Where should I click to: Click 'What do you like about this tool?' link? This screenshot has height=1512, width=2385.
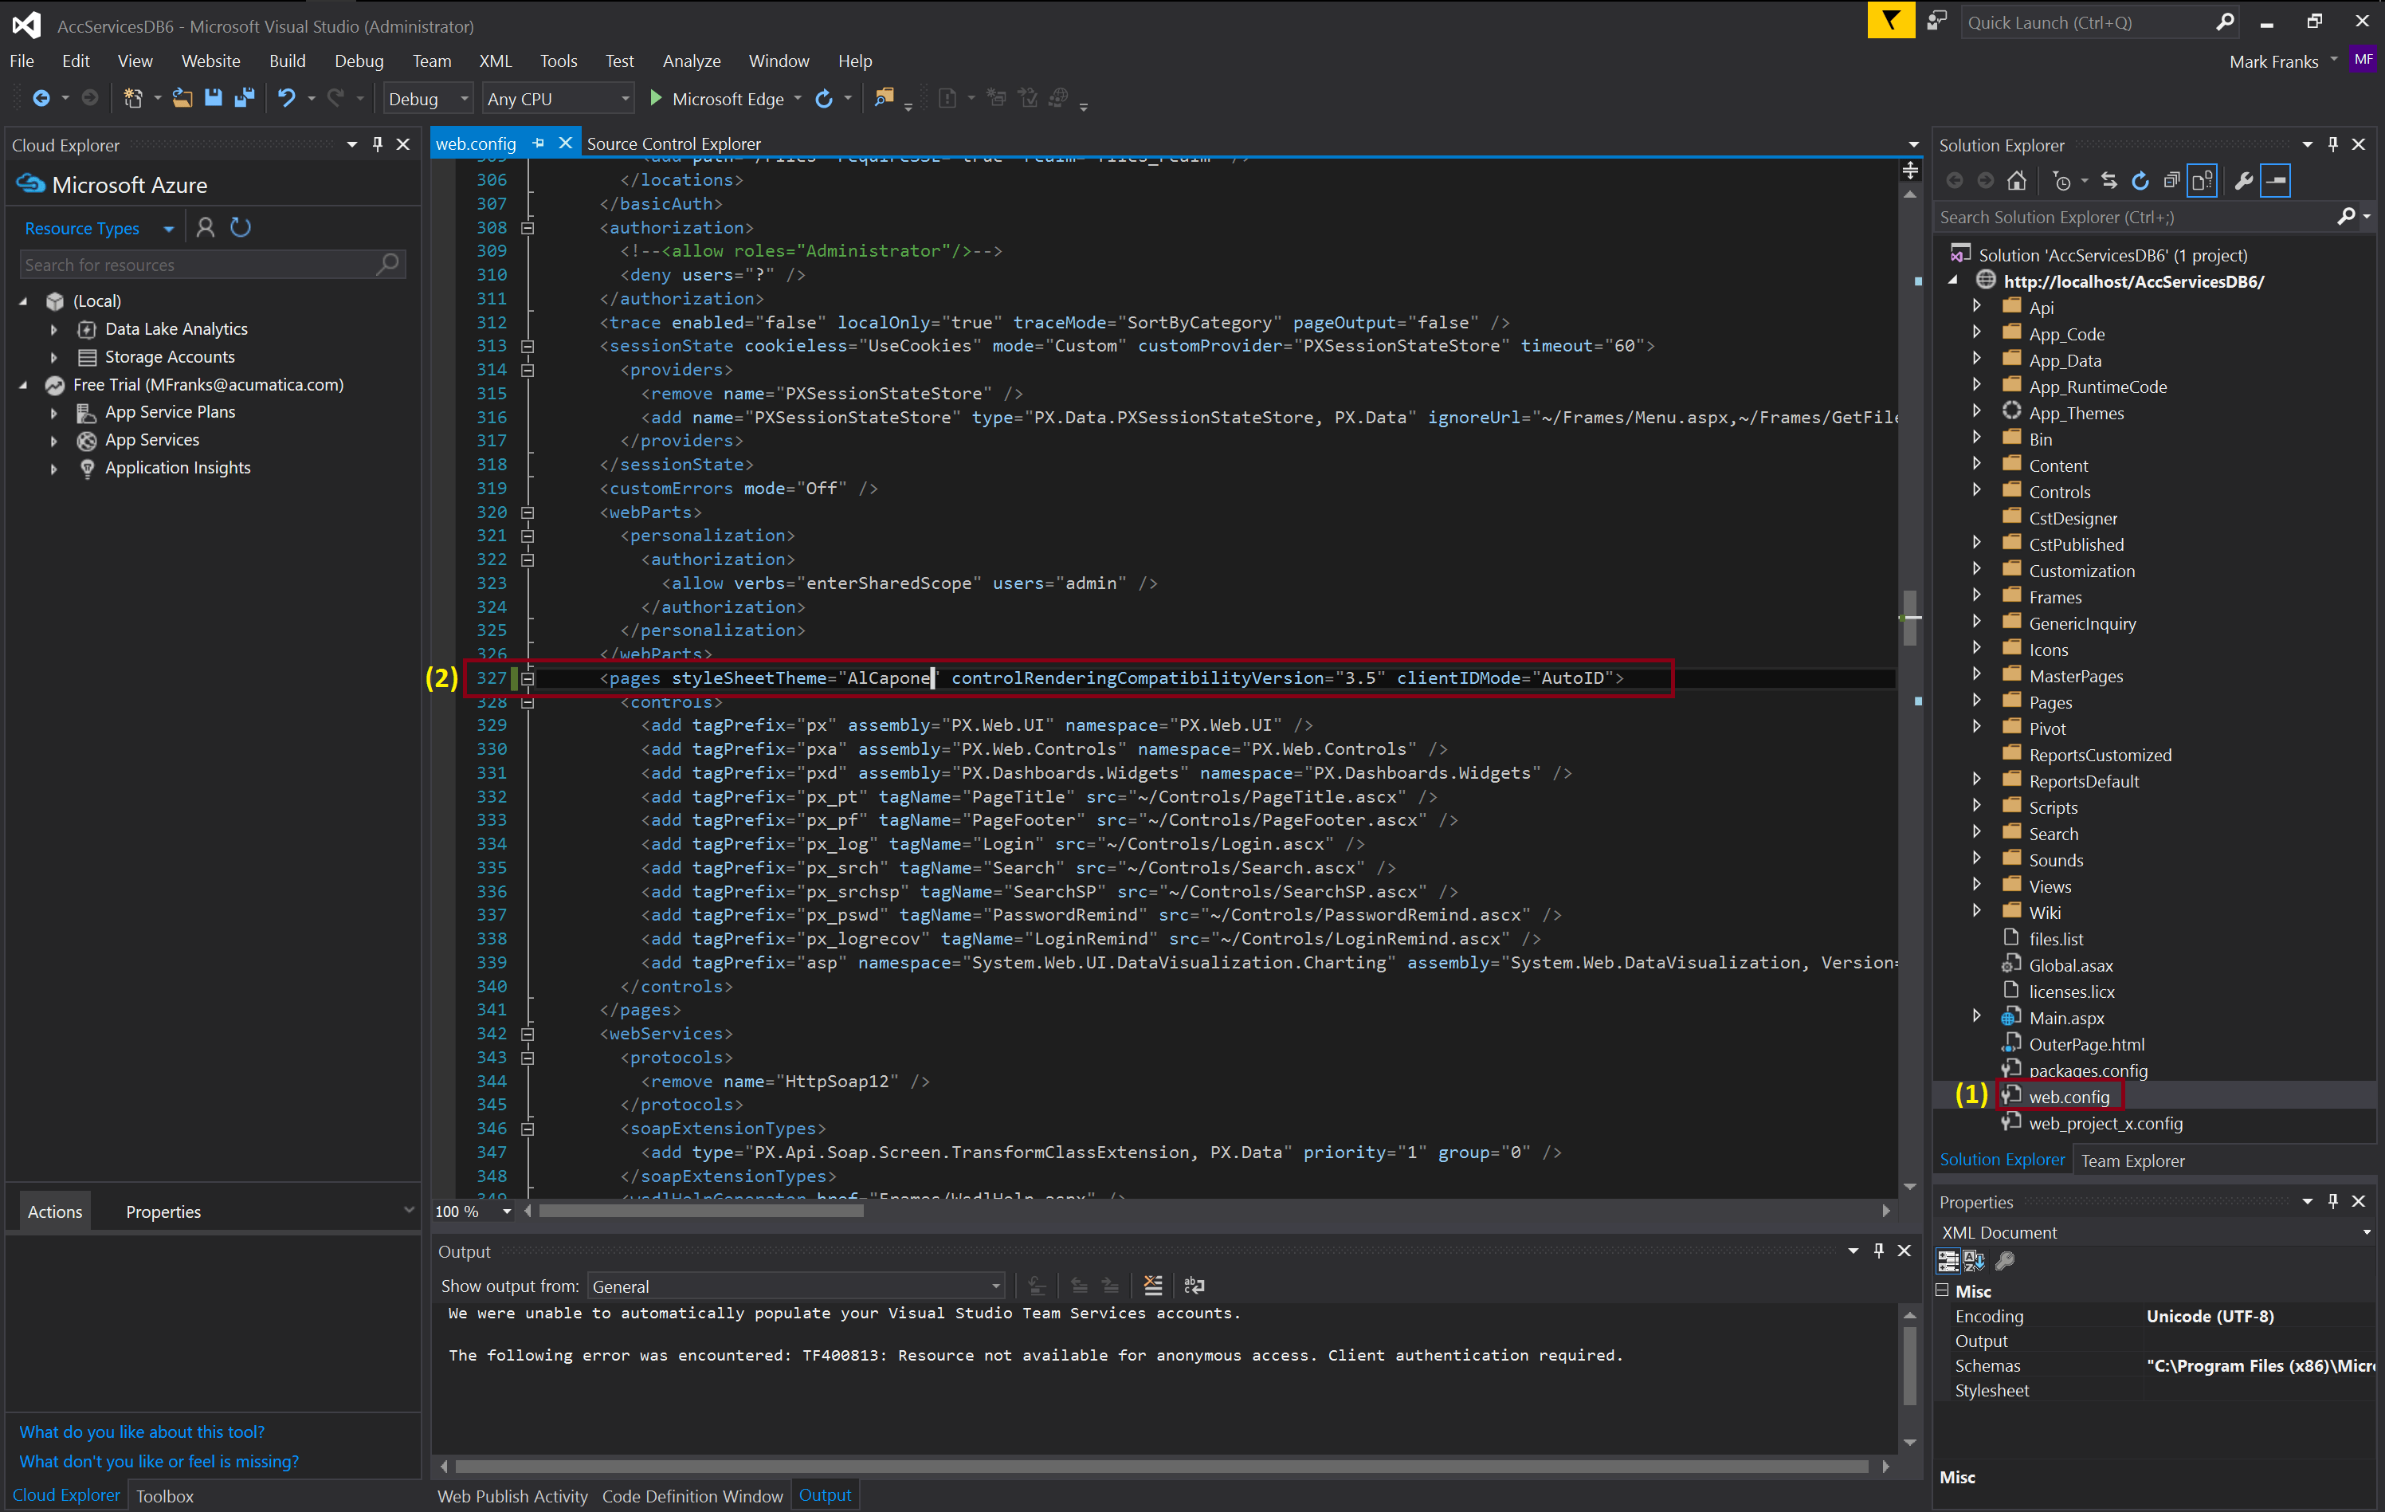tap(142, 1431)
